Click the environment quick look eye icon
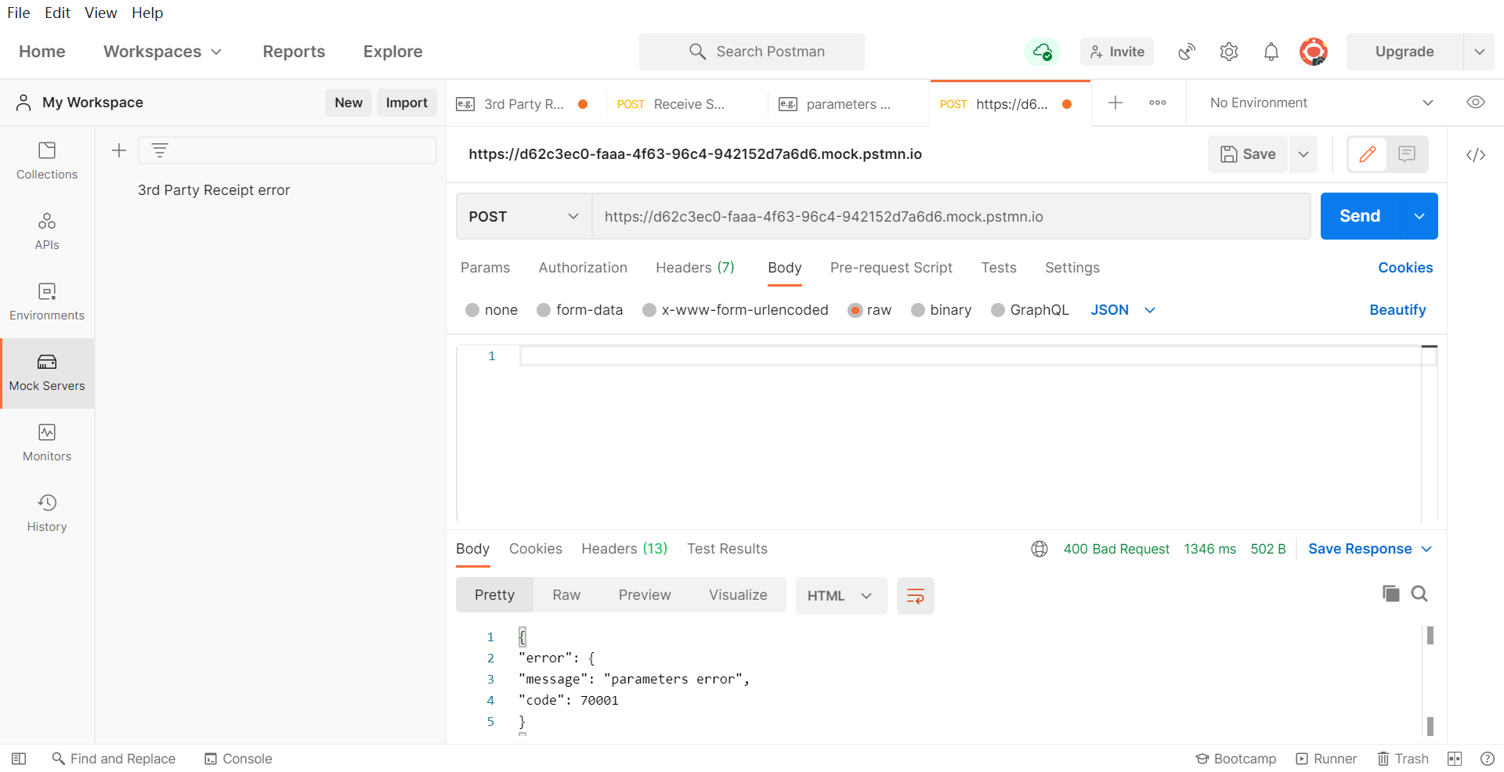The height and width of the screenshot is (772, 1504). [x=1476, y=103]
